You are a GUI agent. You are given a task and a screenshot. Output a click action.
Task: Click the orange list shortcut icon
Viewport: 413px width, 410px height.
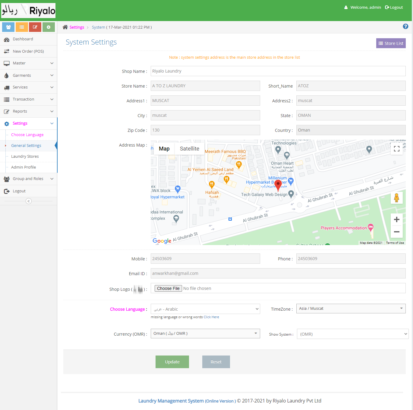[22, 27]
